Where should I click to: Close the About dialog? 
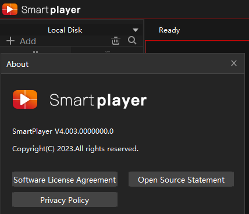234,63
